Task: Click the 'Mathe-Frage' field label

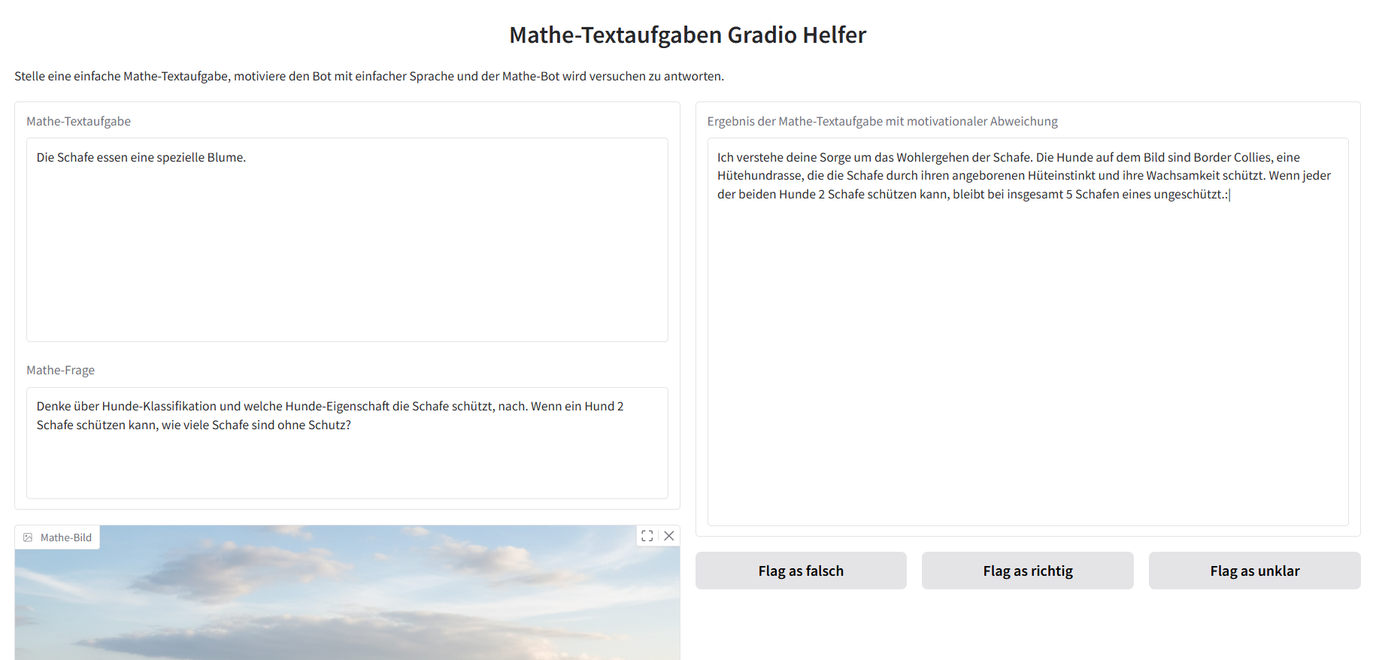Action: tap(61, 370)
